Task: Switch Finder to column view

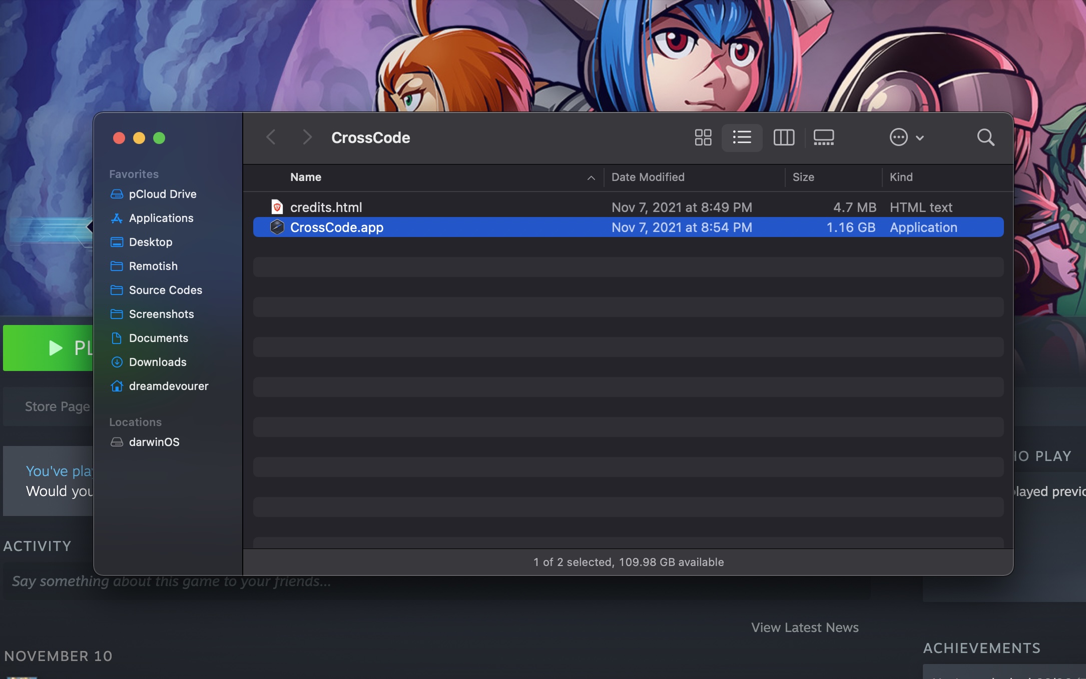Action: [x=784, y=137]
